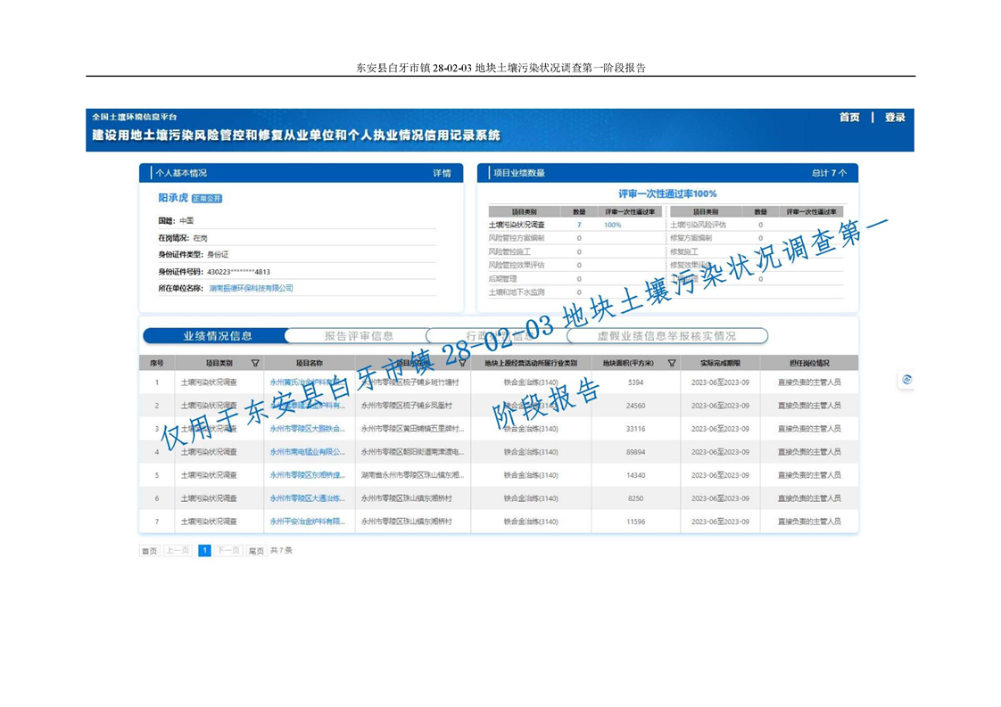Click pagination page 1 button
1001x707 pixels.
(204, 551)
